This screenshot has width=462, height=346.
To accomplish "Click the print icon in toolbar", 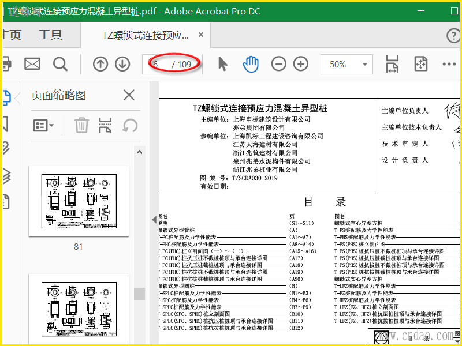I will 6,64.
